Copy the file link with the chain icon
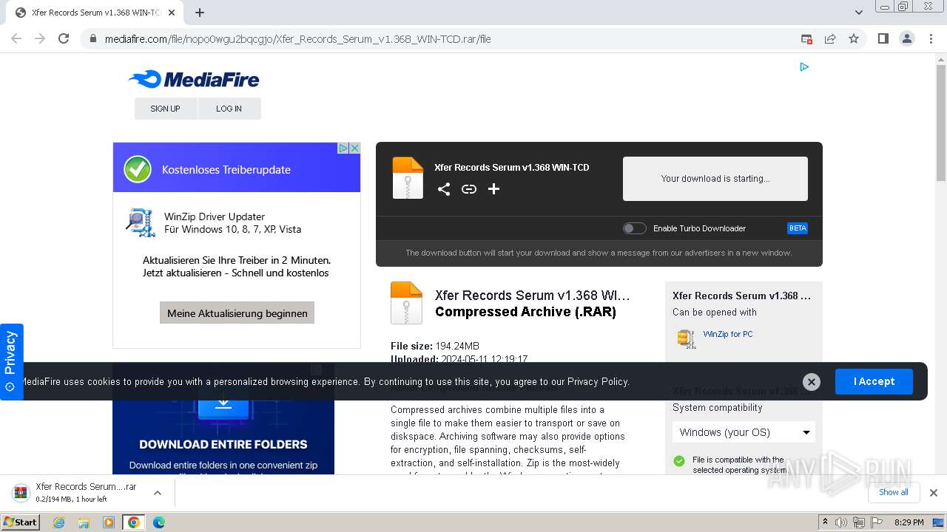The width and height of the screenshot is (947, 532). [469, 189]
